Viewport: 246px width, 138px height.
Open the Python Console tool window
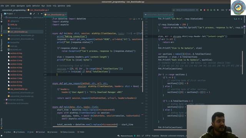pyautogui.click(x=68, y=132)
